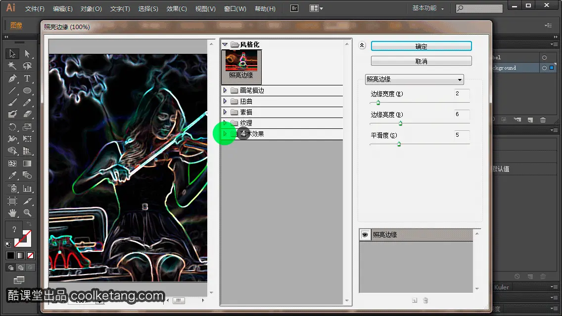Select the Paintbrush tool
This screenshot has height=316, width=562.
point(12,102)
